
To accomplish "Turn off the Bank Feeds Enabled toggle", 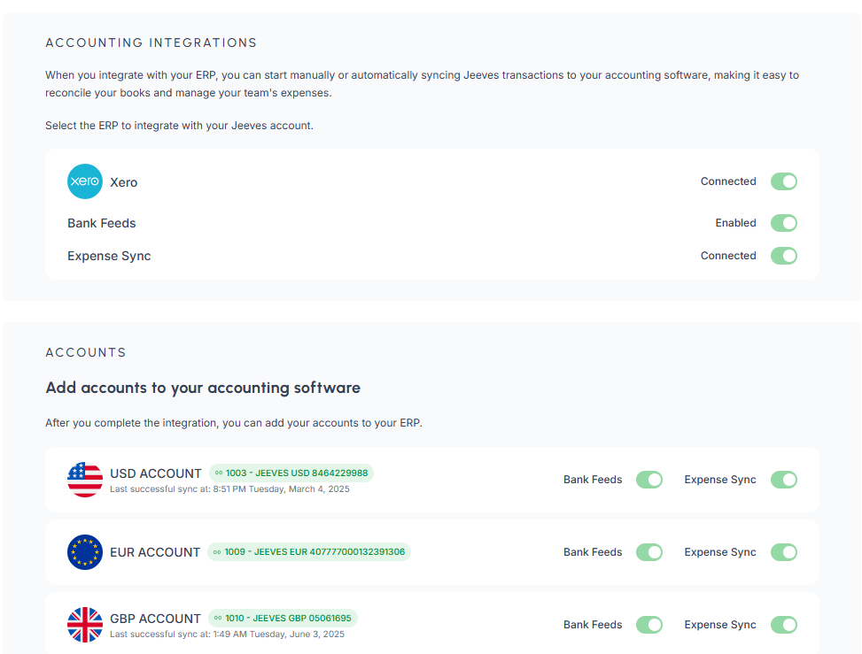I will click(783, 223).
